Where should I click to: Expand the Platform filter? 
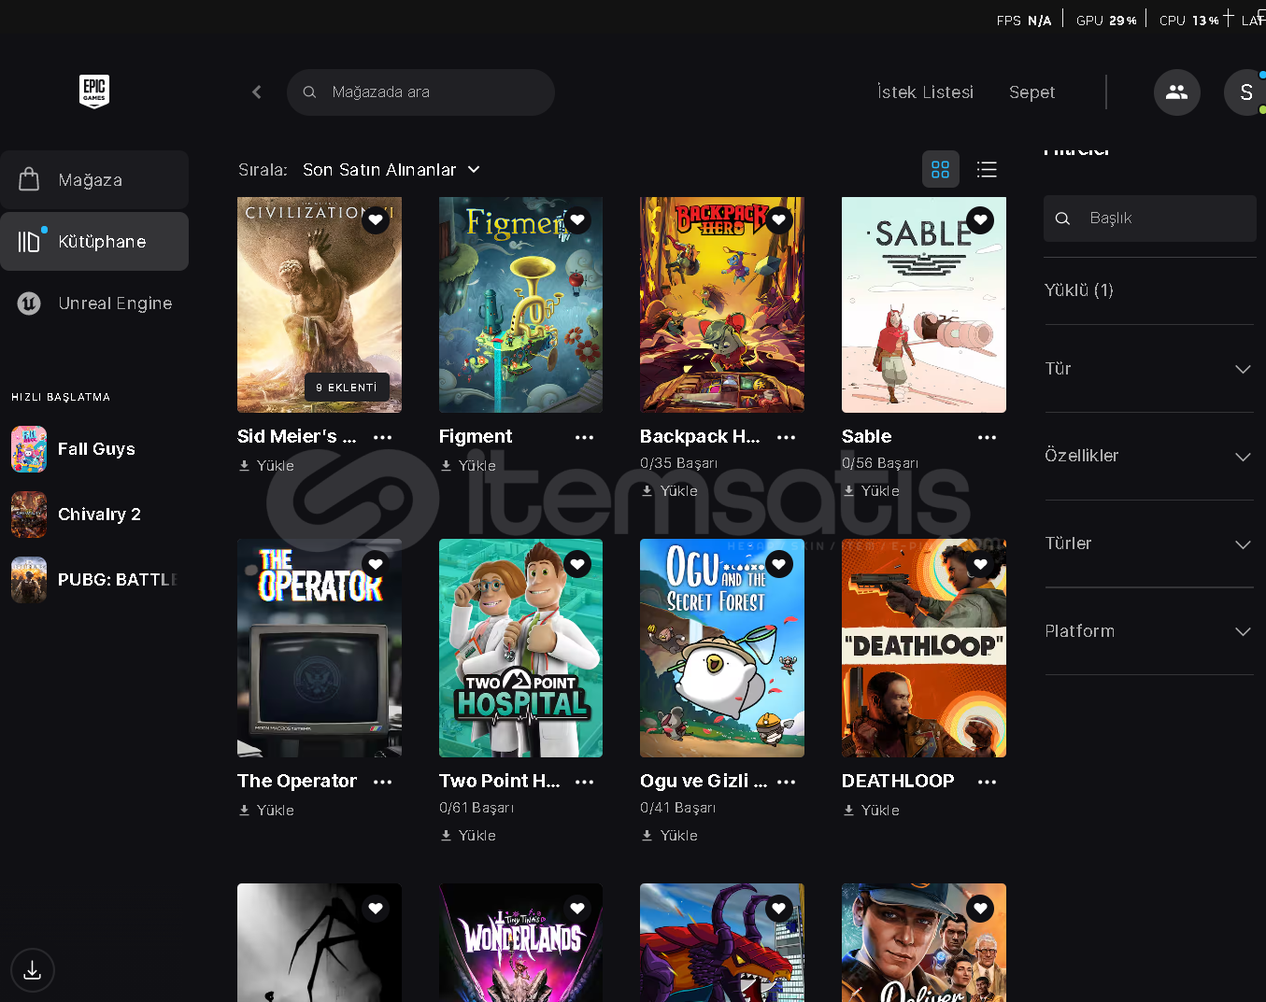coord(1148,631)
